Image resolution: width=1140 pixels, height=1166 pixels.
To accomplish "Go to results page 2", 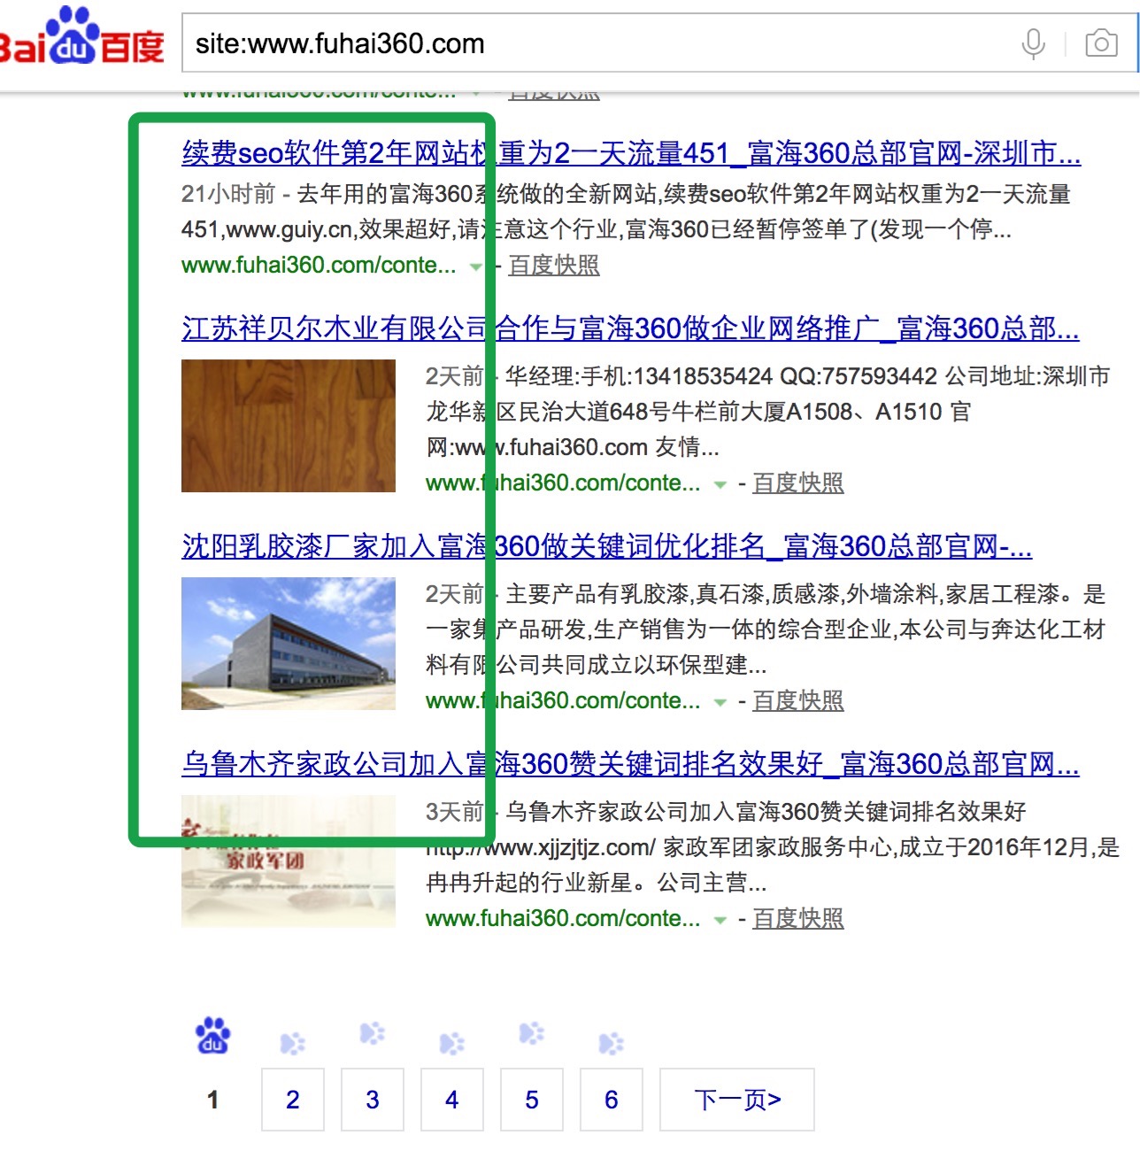I will pyautogui.click(x=293, y=1100).
